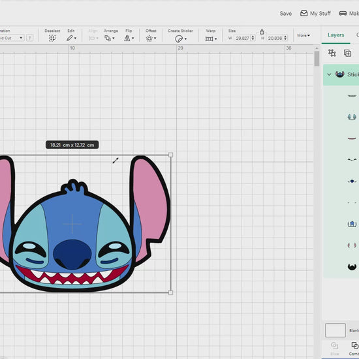This screenshot has height=359, width=359.
Task: Select the gray mouth line layer
Action: click(x=352, y=96)
